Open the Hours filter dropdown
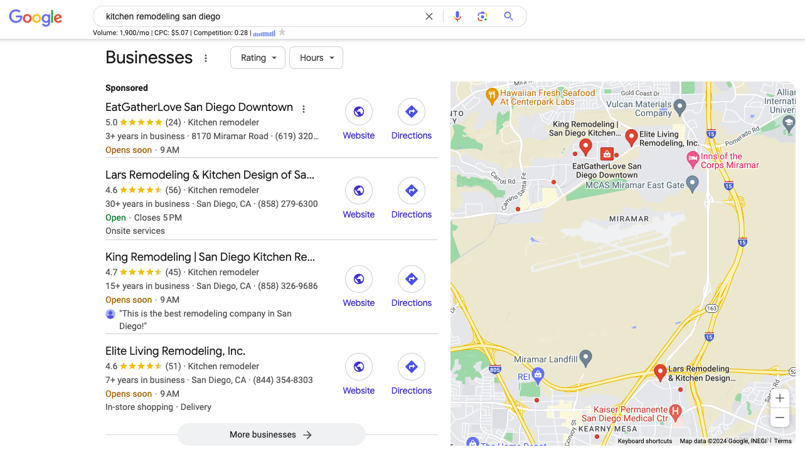This screenshot has height=462, width=805. pyautogui.click(x=316, y=58)
